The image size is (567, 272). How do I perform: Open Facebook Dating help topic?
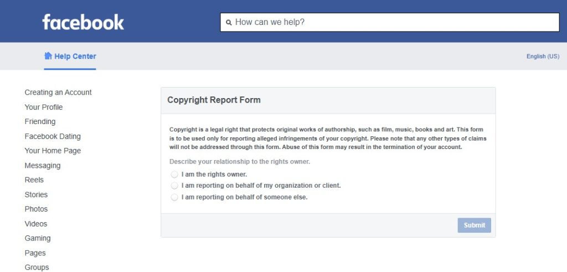click(53, 136)
